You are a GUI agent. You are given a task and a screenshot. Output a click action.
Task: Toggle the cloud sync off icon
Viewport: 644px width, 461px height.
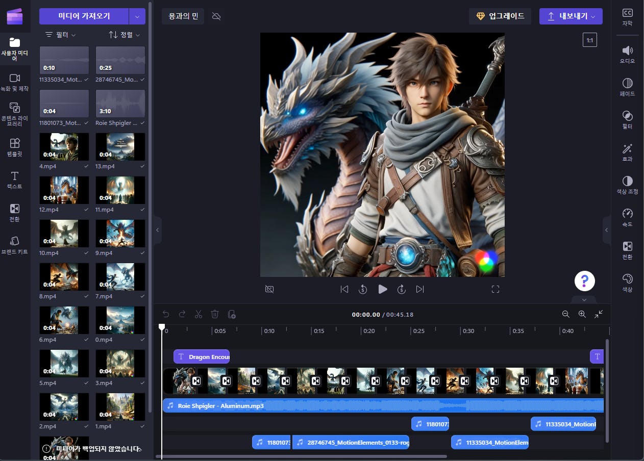216,16
